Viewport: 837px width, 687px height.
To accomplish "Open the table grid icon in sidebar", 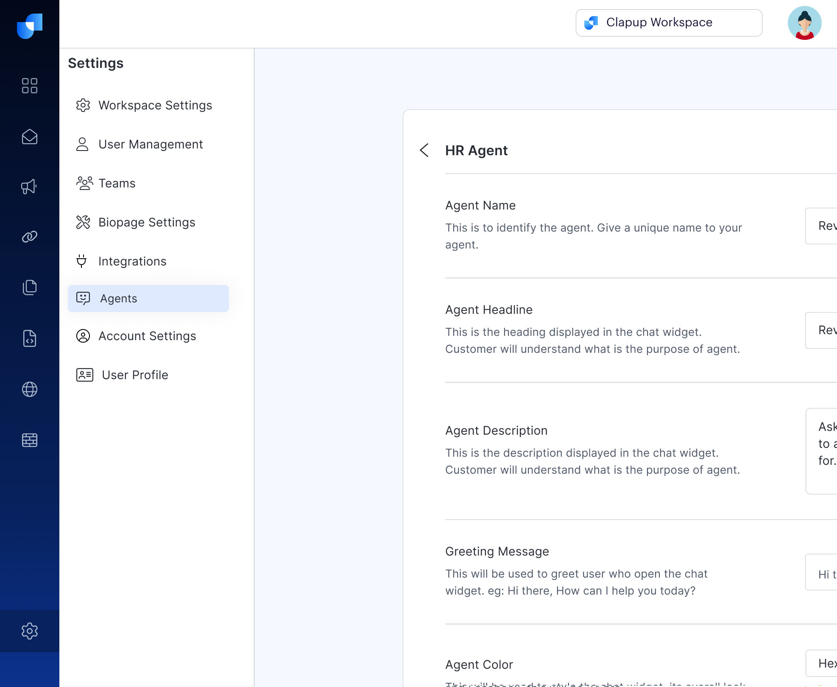I will 30,440.
